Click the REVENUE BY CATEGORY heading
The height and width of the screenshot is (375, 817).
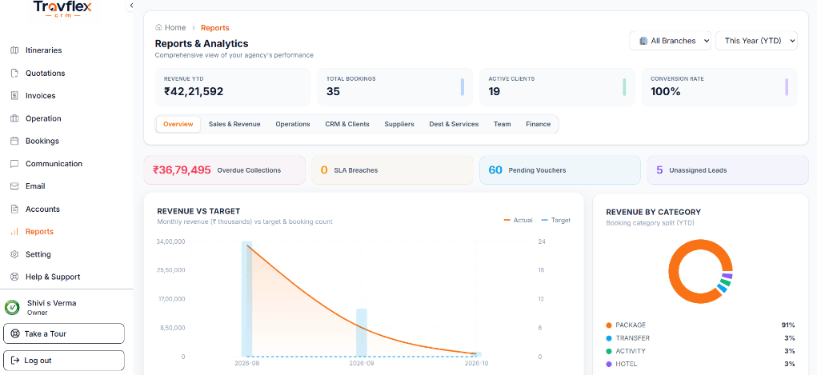654,212
